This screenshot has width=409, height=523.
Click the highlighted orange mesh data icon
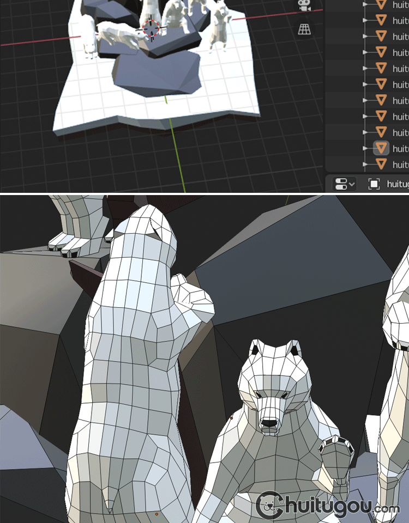click(381, 148)
